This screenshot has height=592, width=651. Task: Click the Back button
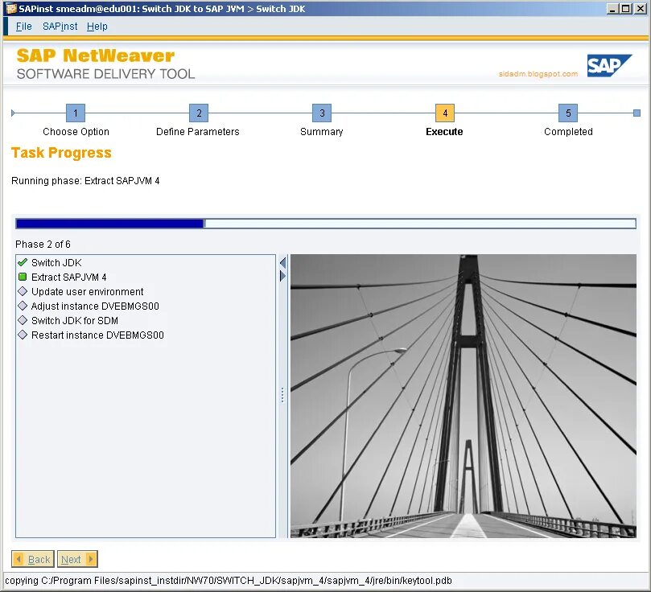(33, 559)
